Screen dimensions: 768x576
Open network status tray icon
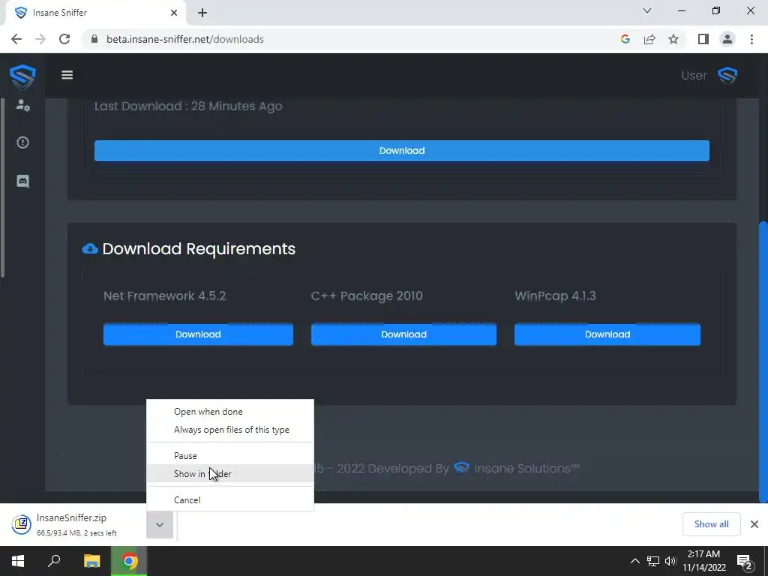point(653,561)
